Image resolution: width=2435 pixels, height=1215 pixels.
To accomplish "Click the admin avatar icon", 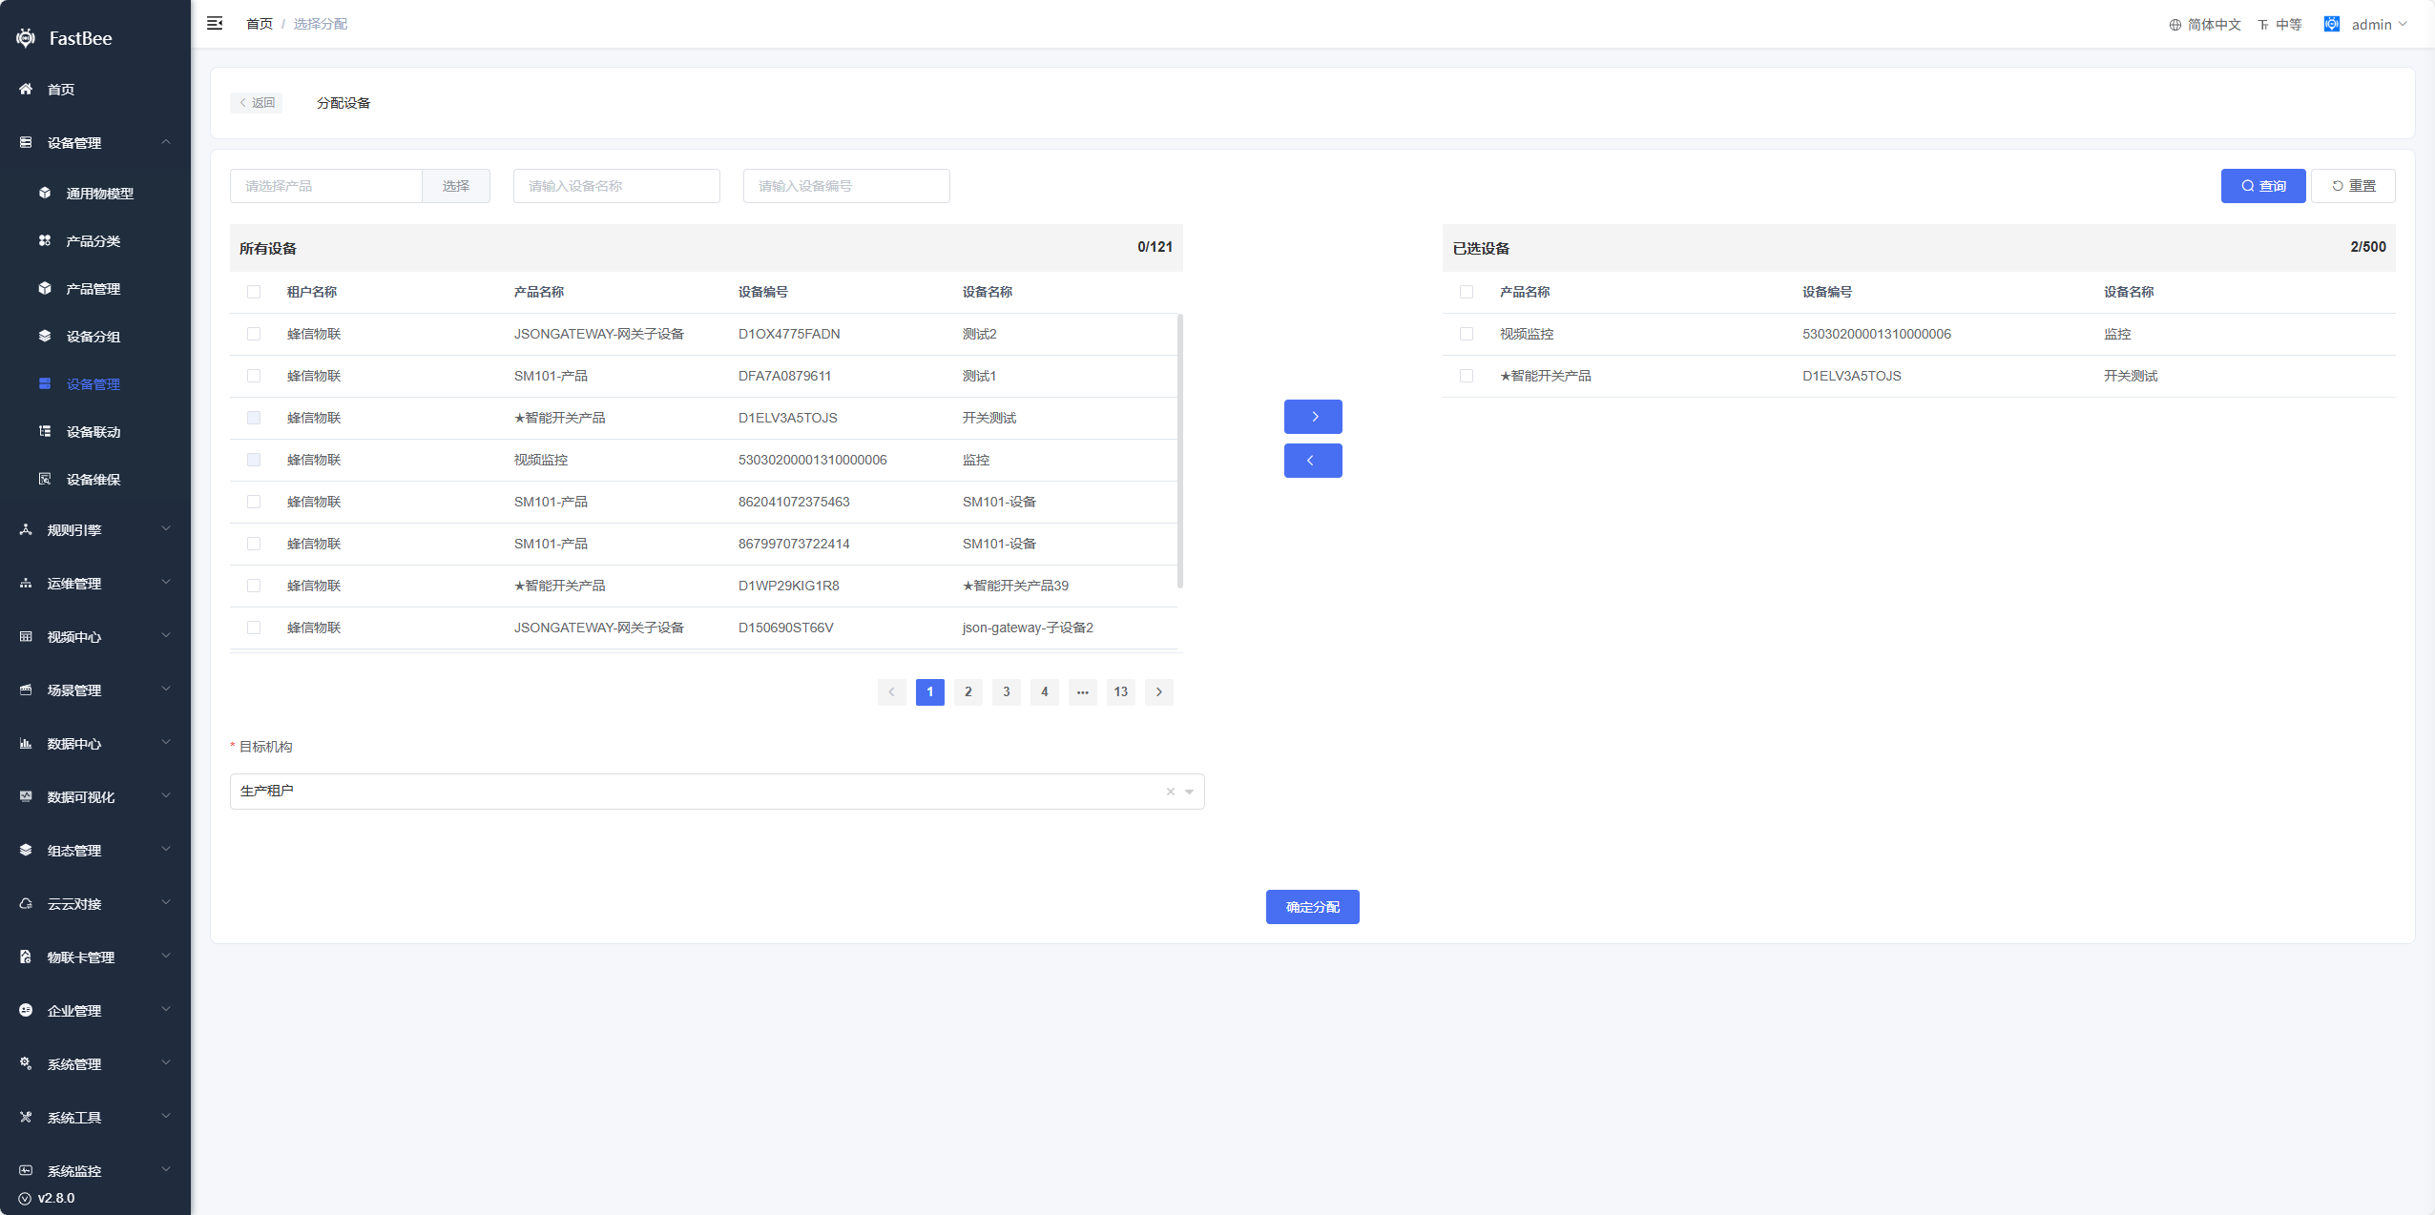I will coord(2331,24).
